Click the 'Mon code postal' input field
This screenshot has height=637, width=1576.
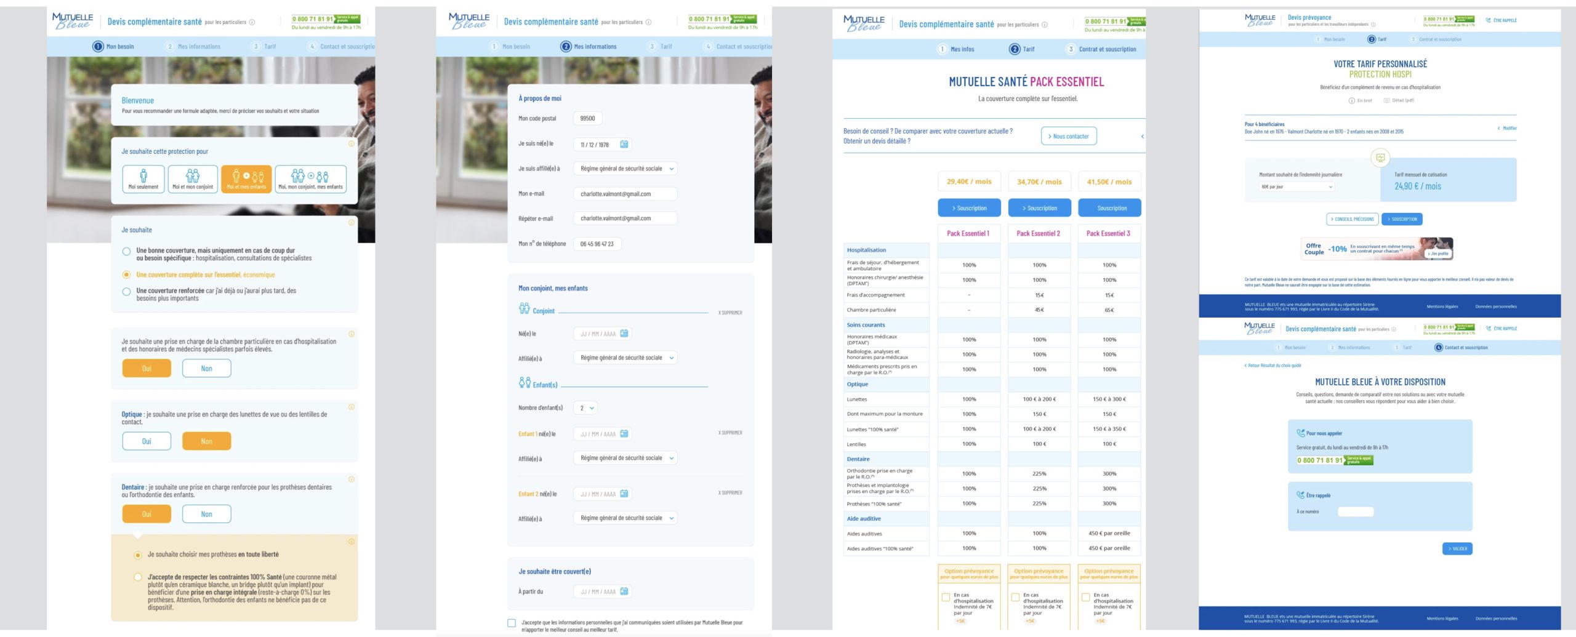coord(588,118)
